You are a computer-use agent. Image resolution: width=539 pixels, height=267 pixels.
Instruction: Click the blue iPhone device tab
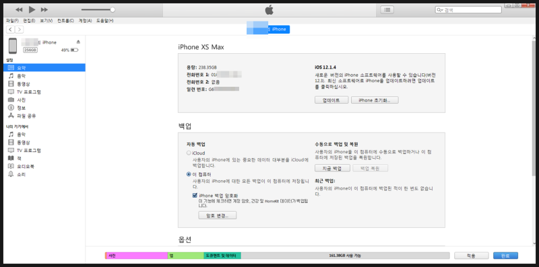268,29
